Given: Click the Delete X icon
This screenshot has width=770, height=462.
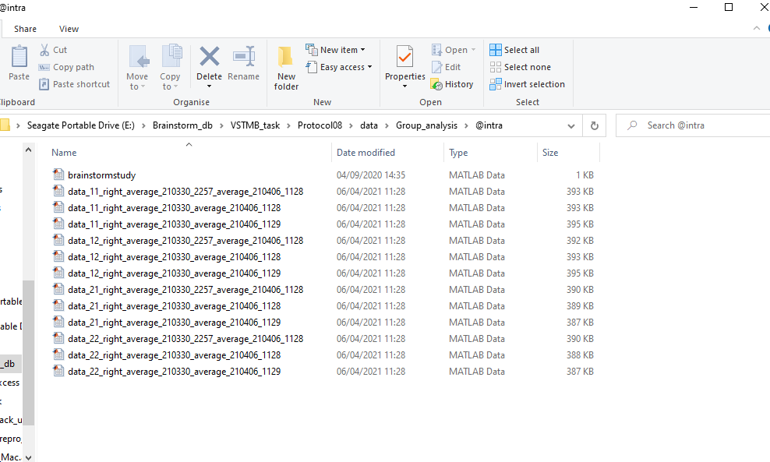Looking at the screenshot, I should pos(209,57).
